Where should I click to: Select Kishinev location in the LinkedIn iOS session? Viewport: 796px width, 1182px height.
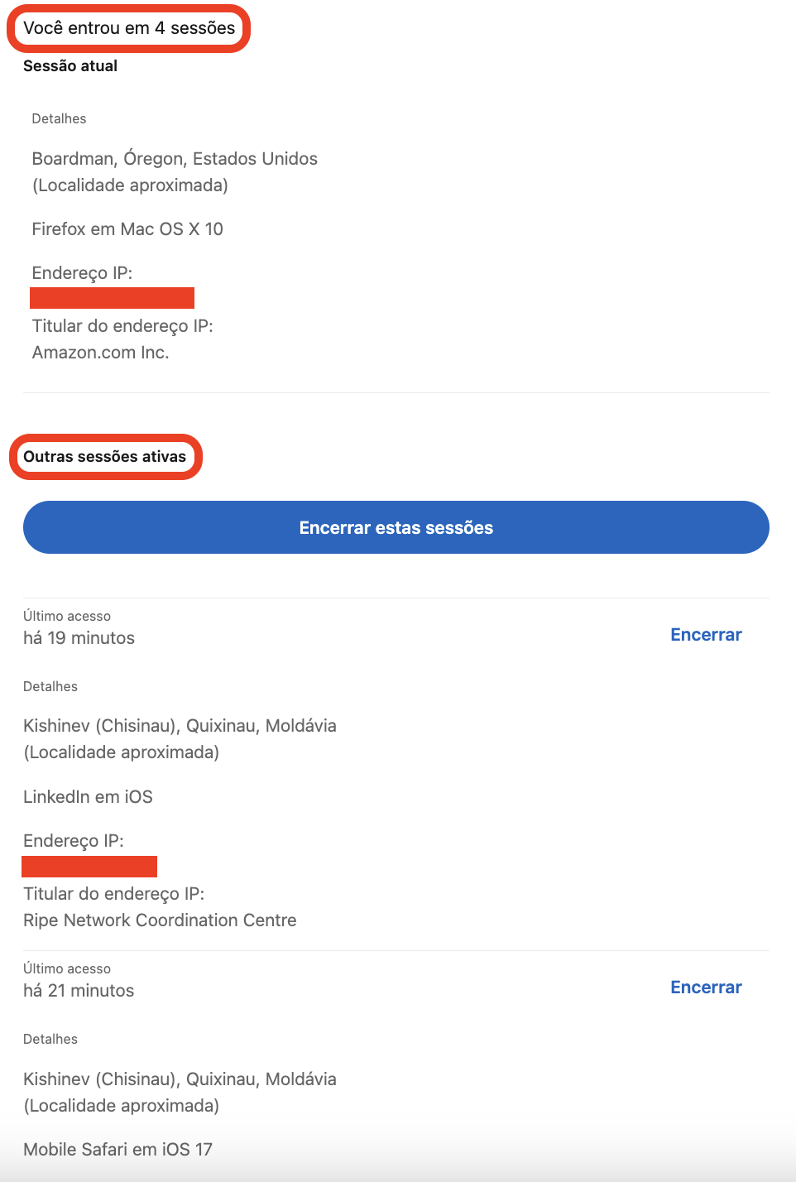click(x=180, y=726)
